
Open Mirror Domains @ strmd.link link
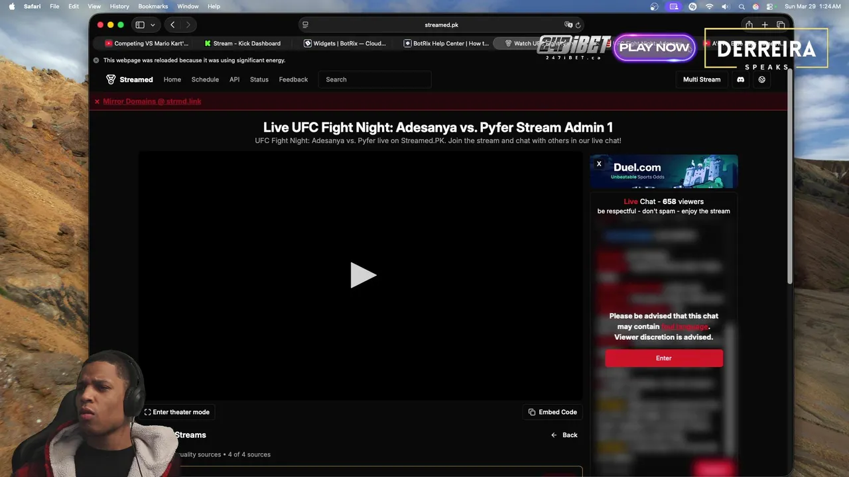(x=152, y=101)
